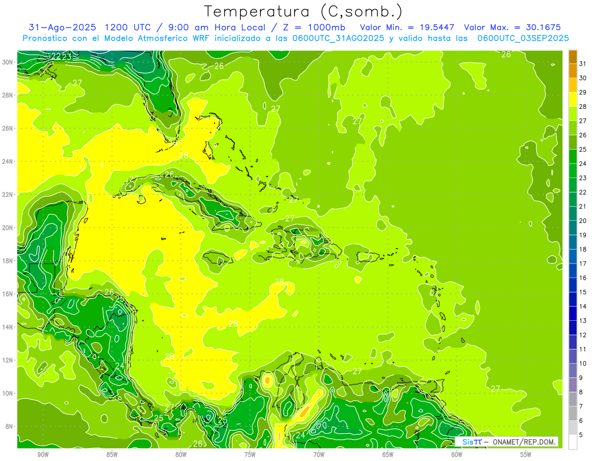Click the "20N" latitude axis label
596x461 pixels.
[x=7, y=228]
